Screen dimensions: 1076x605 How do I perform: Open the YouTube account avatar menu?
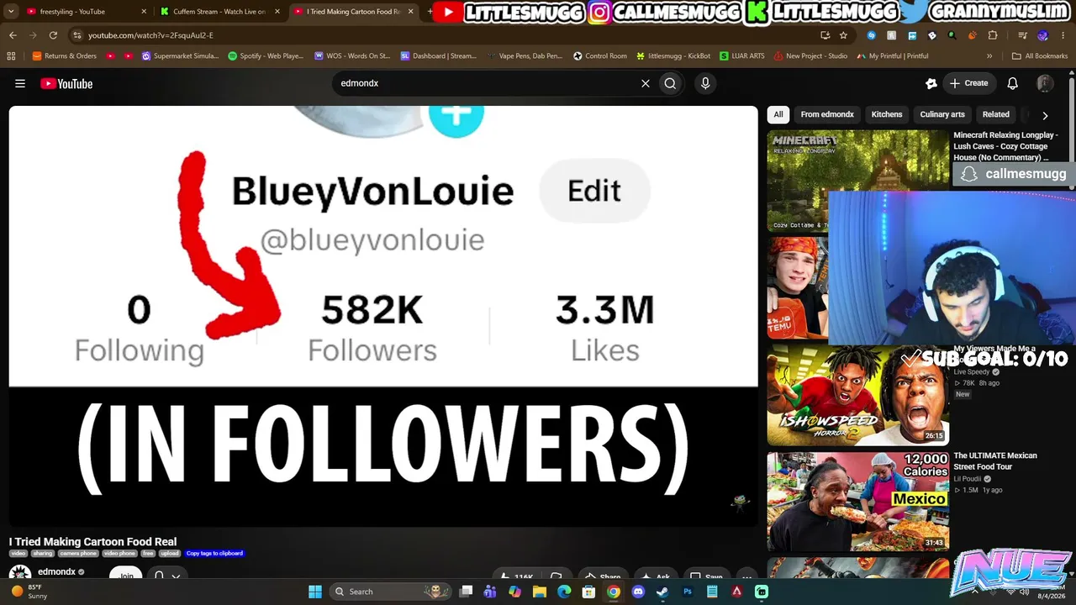tap(1045, 83)
